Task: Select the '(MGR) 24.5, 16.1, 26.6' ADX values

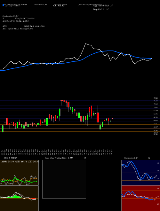Action: click(x=34, y=26)
